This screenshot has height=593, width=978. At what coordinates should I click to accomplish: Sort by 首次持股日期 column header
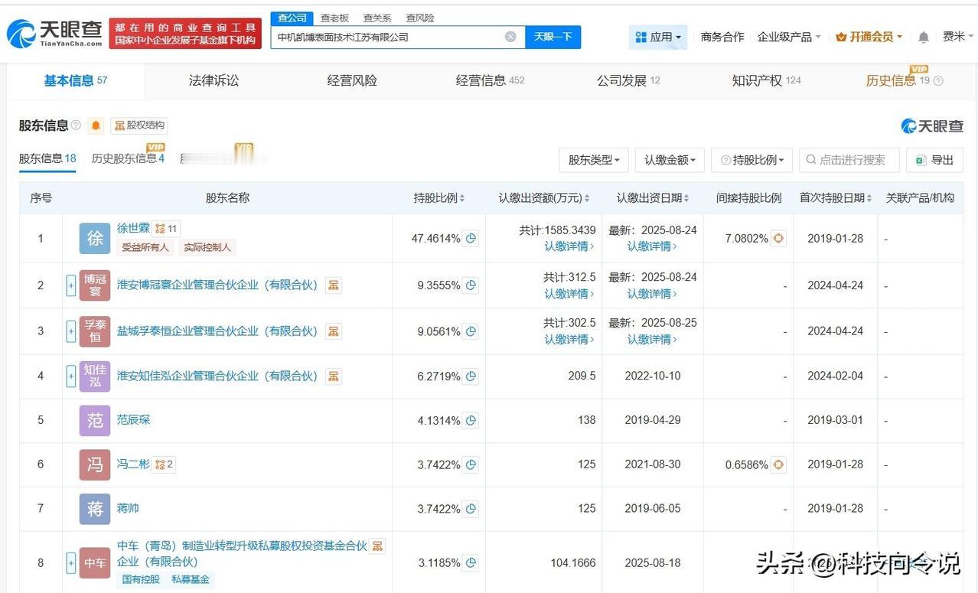tap(836, 198)
